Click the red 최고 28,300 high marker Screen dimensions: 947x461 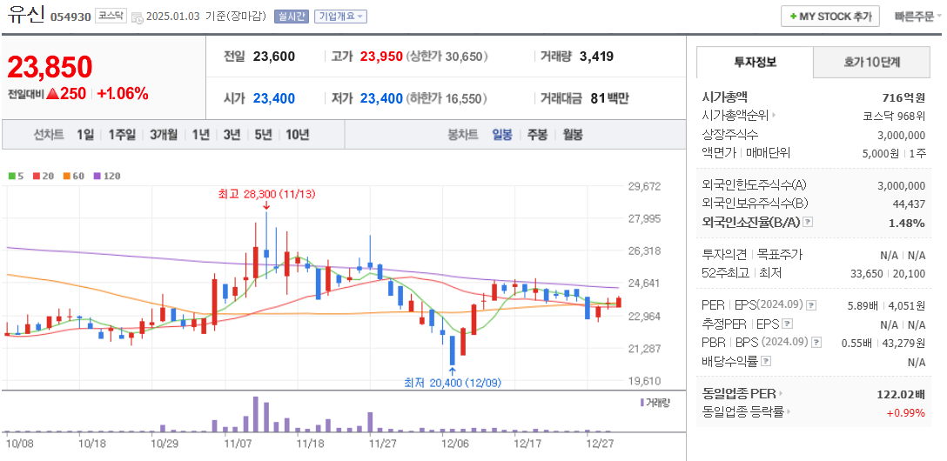tap(266, 194)
